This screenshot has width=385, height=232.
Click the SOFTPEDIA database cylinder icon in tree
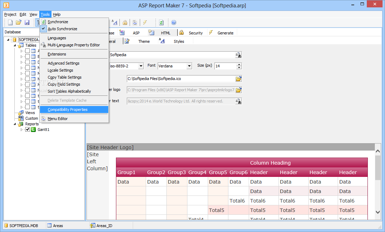14,40
